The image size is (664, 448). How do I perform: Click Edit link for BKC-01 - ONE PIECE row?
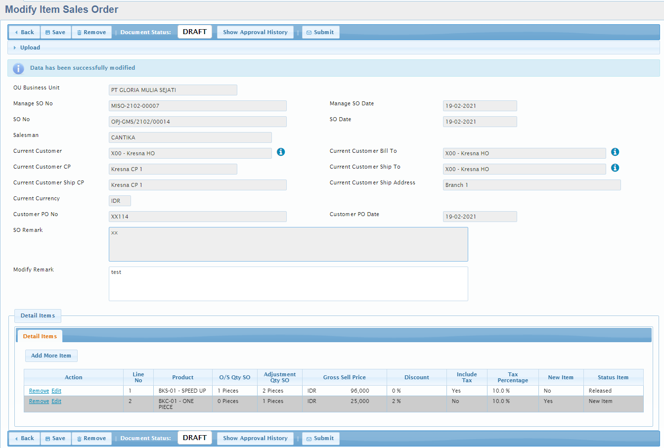point(56,401)
